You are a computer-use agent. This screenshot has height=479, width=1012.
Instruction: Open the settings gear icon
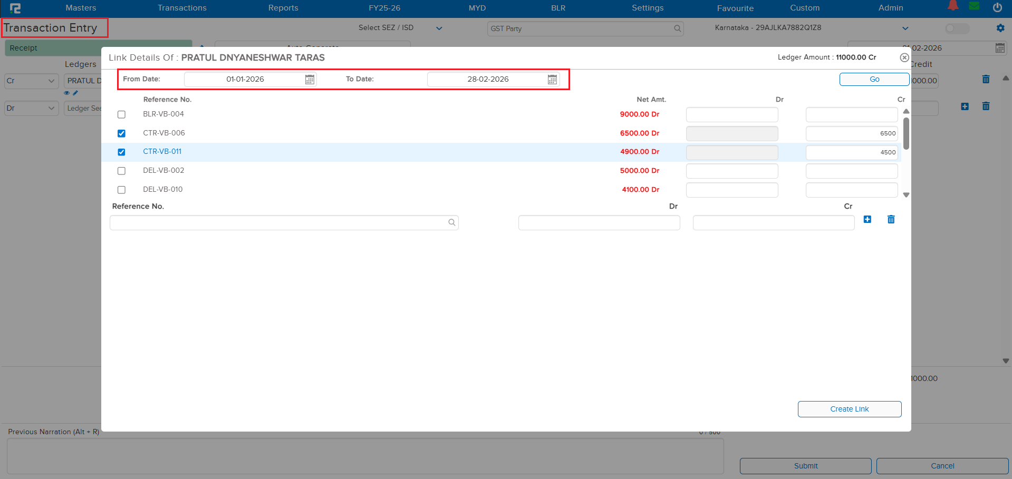click(1000, 28)
